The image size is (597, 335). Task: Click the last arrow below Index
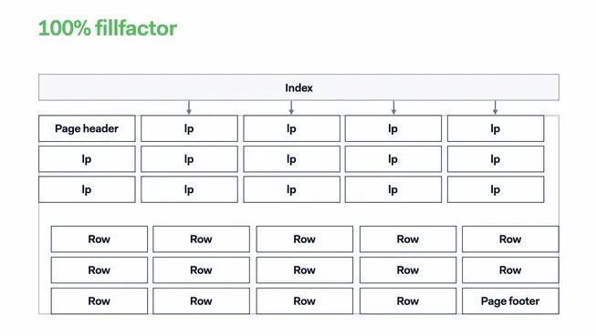tap(495, 107)
